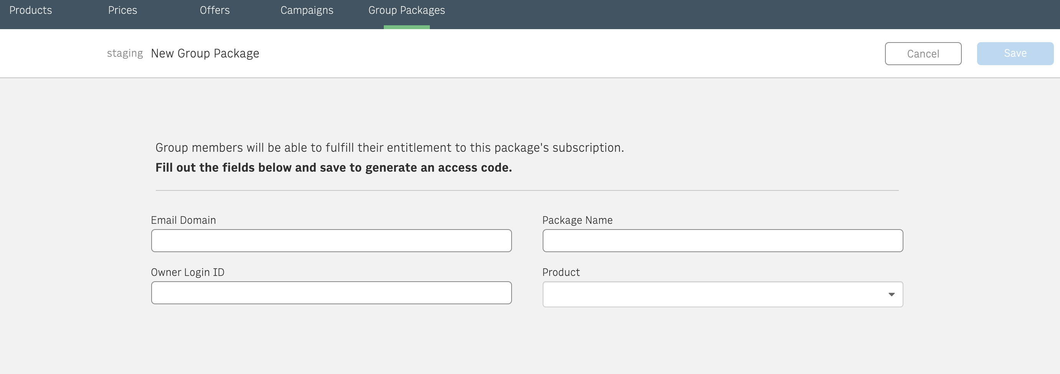Click the Product dropdown caret arrow
1060x374 pixels.
[x=891, y=294]
